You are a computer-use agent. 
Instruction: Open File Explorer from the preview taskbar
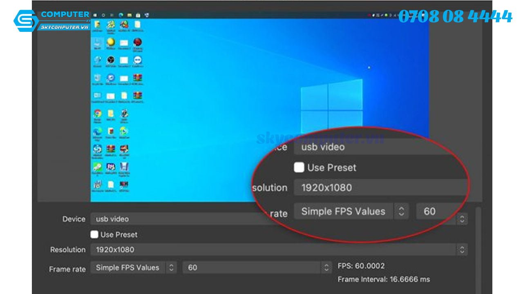pyautogui.click(x=130, y=15)
